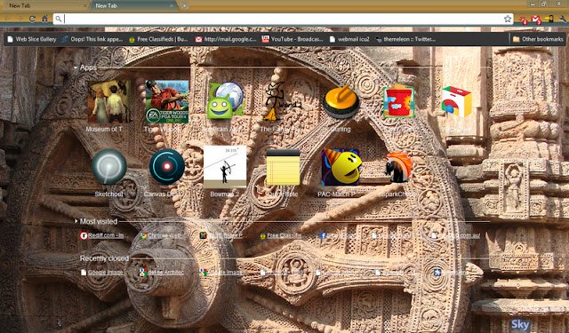569x333 pixels.
Task: Go to the home page icon
Action: 44,19
